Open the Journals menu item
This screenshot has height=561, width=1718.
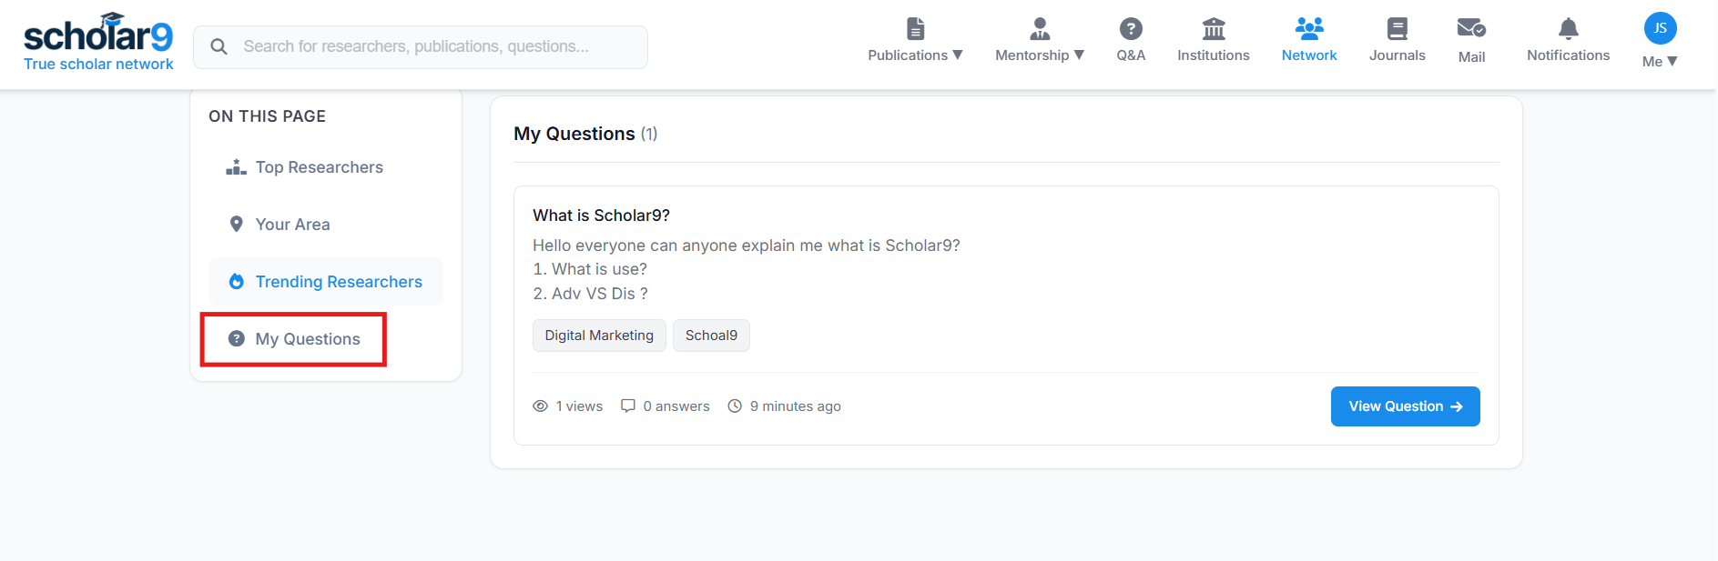tap(1398, 55)
